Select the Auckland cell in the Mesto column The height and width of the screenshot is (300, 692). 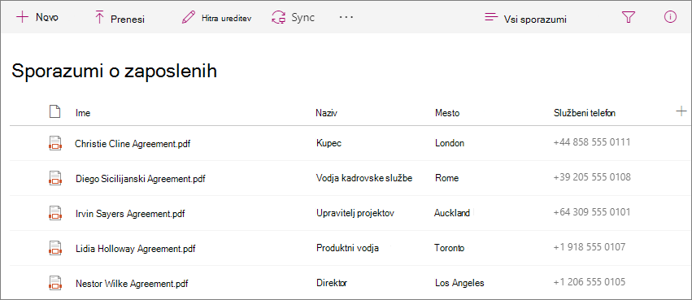point(452,213)
